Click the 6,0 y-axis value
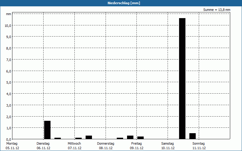Image resolution: width=242 pixels, height=151 pixels. [x=8, y=71]
